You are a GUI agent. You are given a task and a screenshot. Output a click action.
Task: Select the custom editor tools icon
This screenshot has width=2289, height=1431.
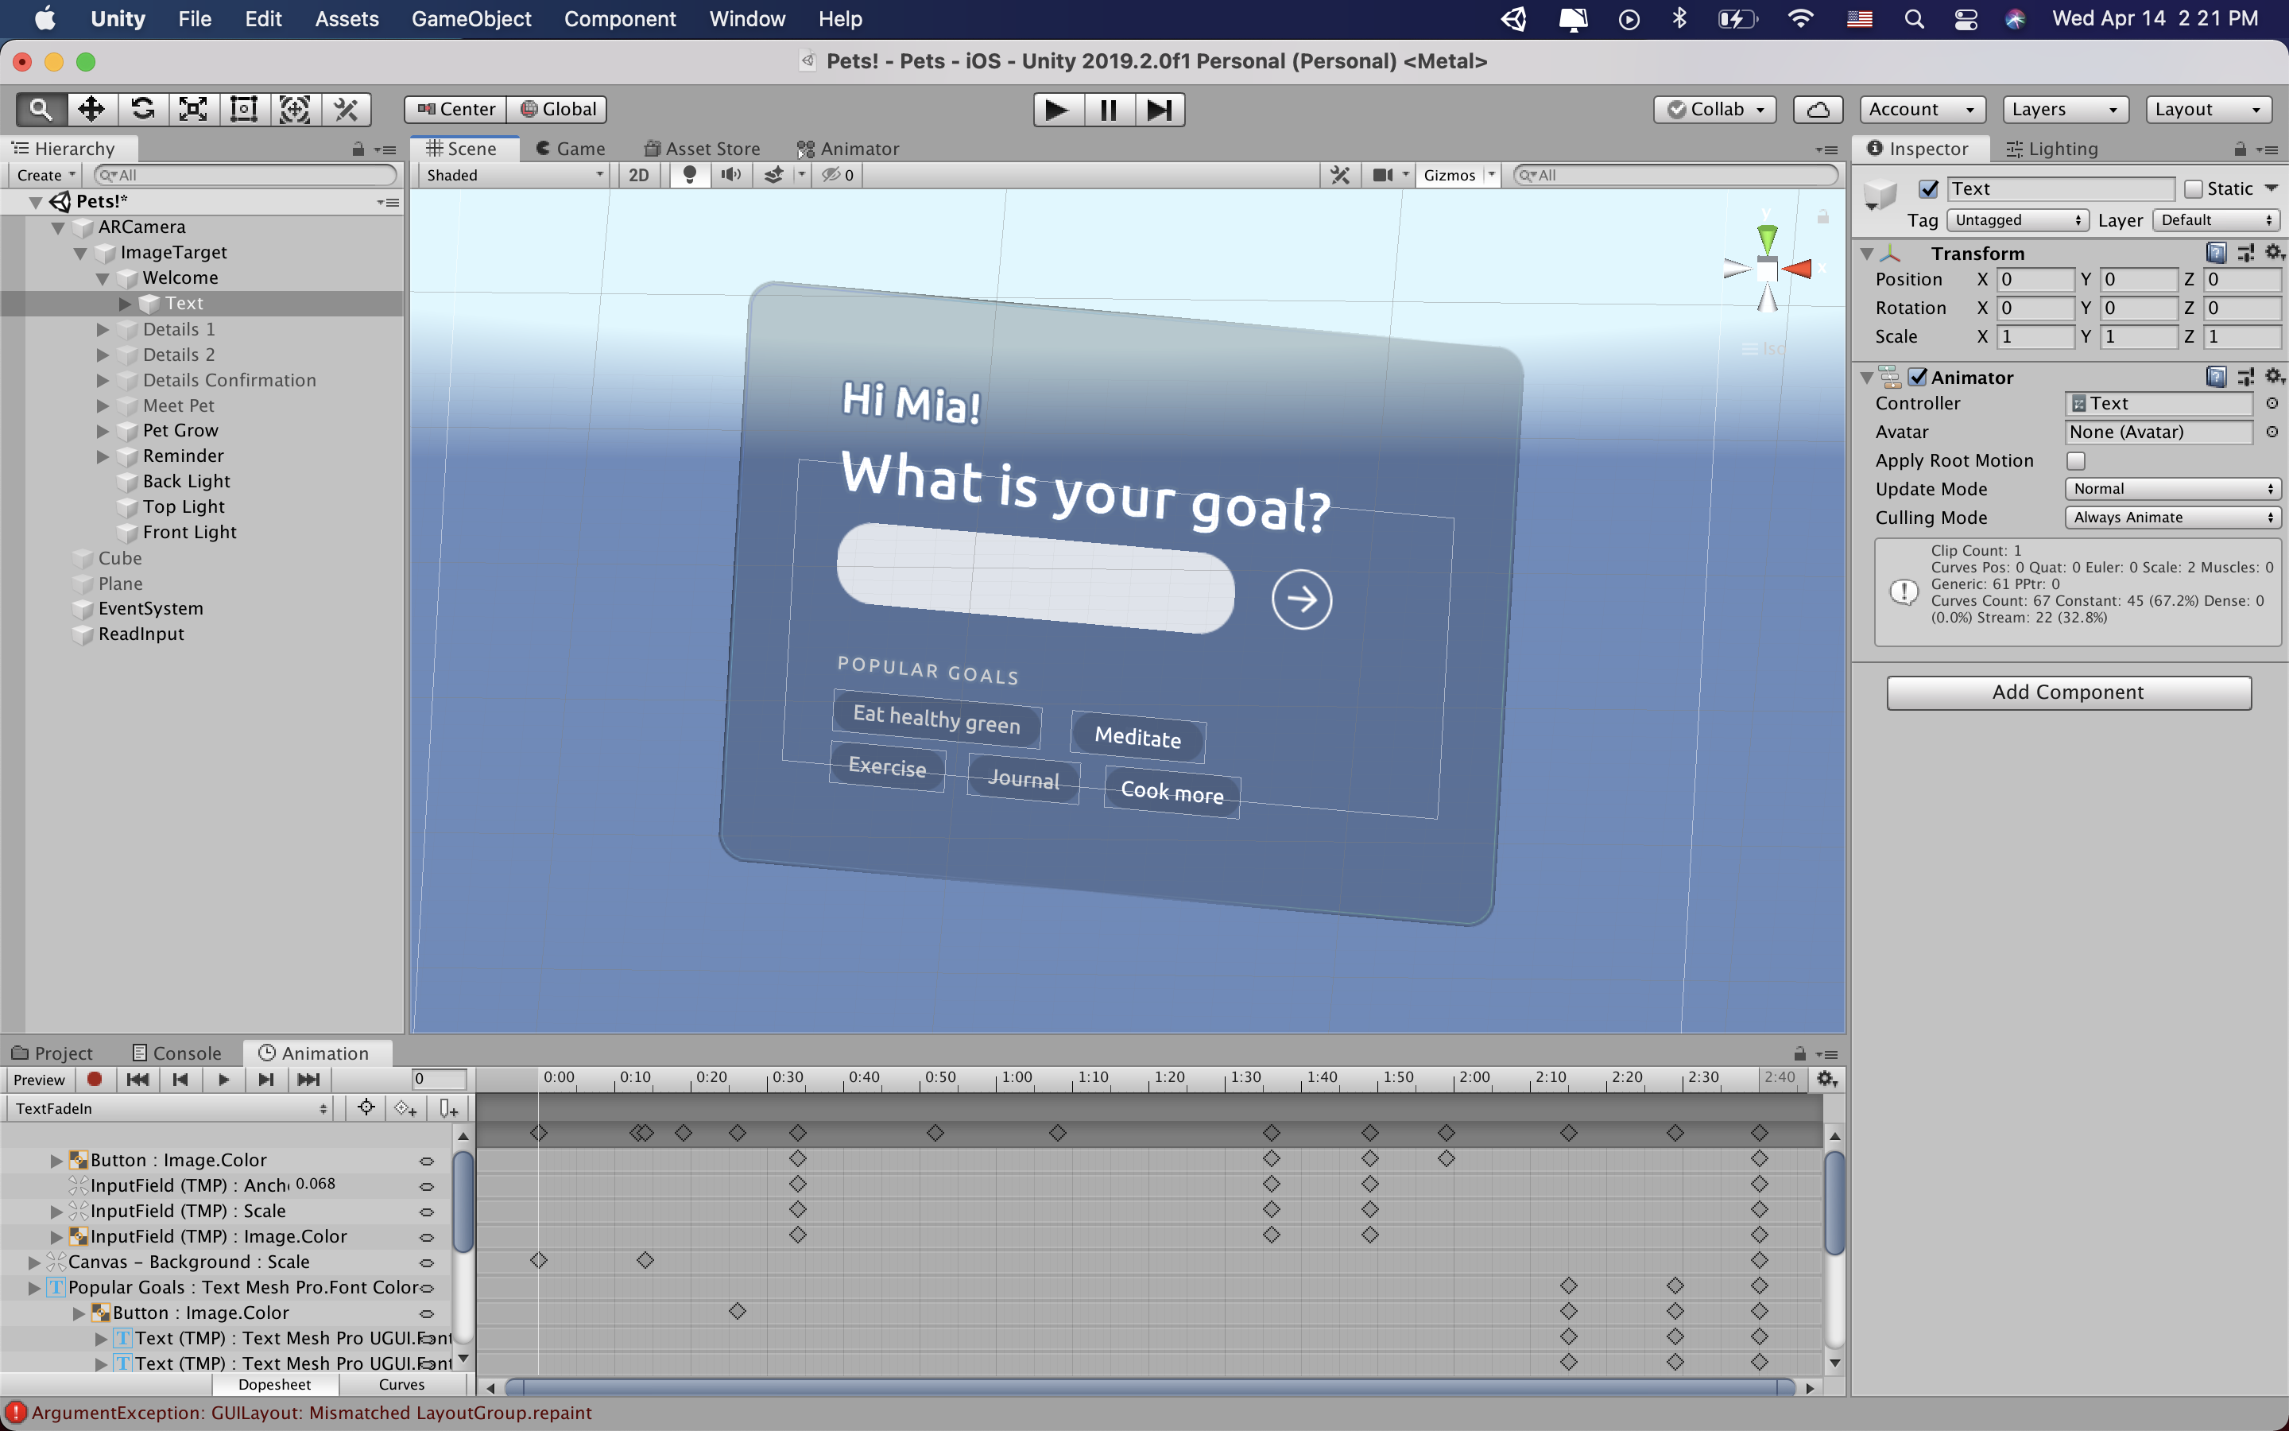click(347, 110)
